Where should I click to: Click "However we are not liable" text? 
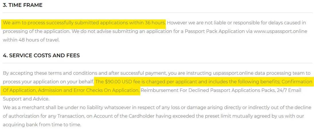195,23
